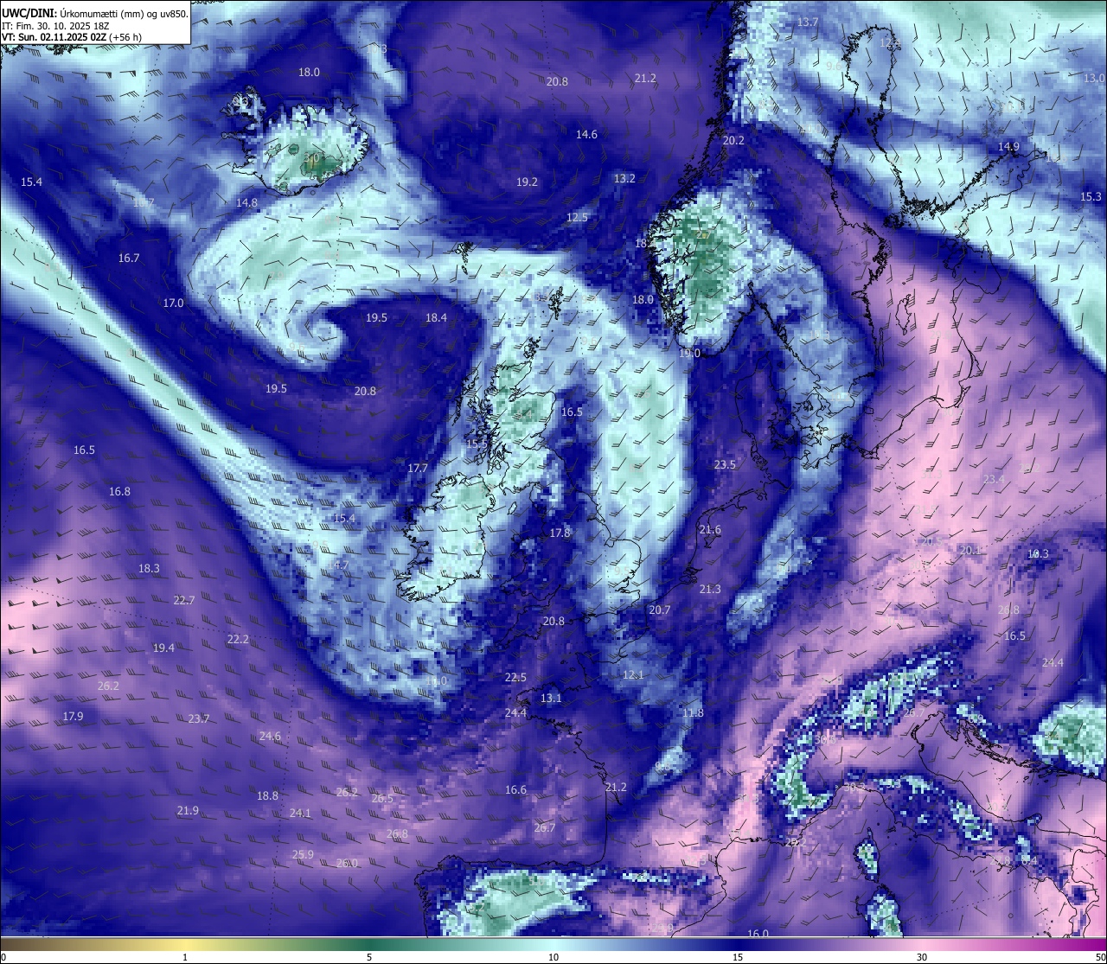Image resolution: width=1107 pixels, height=964 pixels.
Task: Click the 17.8 value on the map
Action: coord(560,533)
